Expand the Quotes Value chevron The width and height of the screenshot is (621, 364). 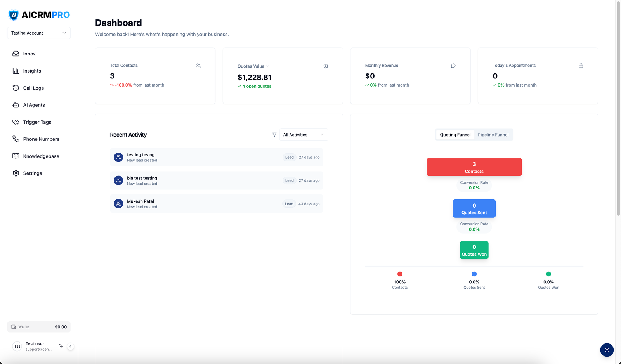click(x=267, y=66)
